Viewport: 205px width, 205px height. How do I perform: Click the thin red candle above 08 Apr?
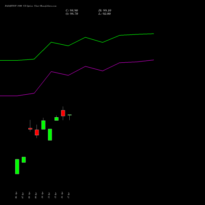coord(30,129)
